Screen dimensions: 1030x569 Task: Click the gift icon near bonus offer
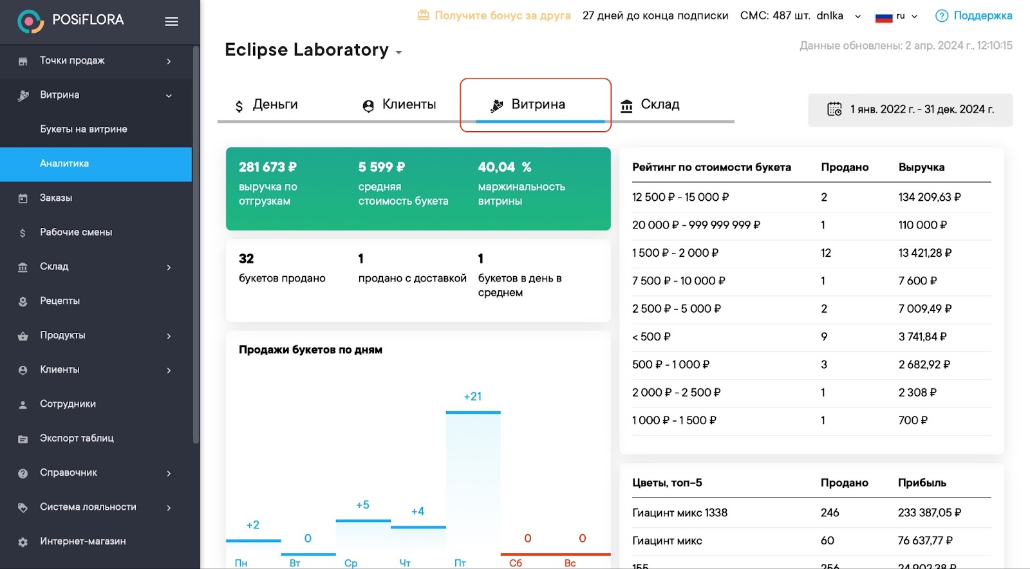(x=423, y=15)
